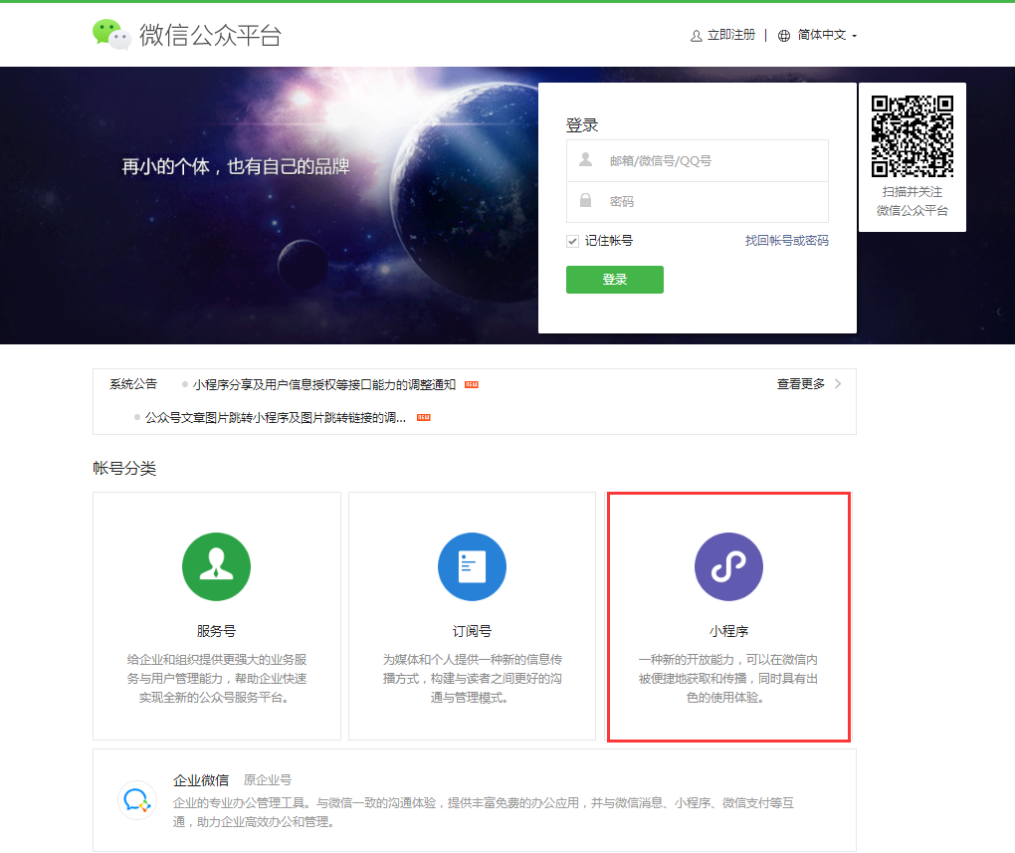Click the 小程序 title
This screenshot has height=853, width=1015.
tap(728, 631)
